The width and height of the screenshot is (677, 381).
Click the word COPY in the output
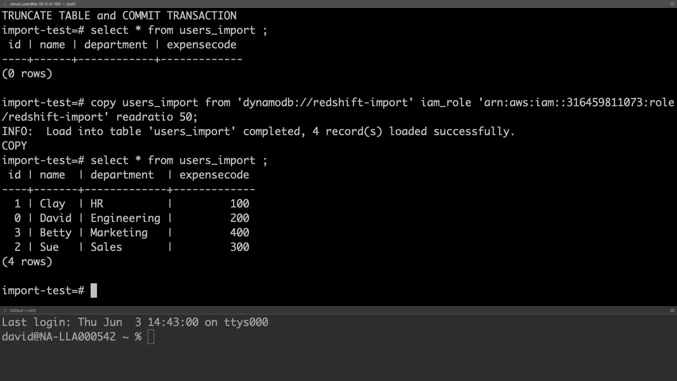coord(14,146)
